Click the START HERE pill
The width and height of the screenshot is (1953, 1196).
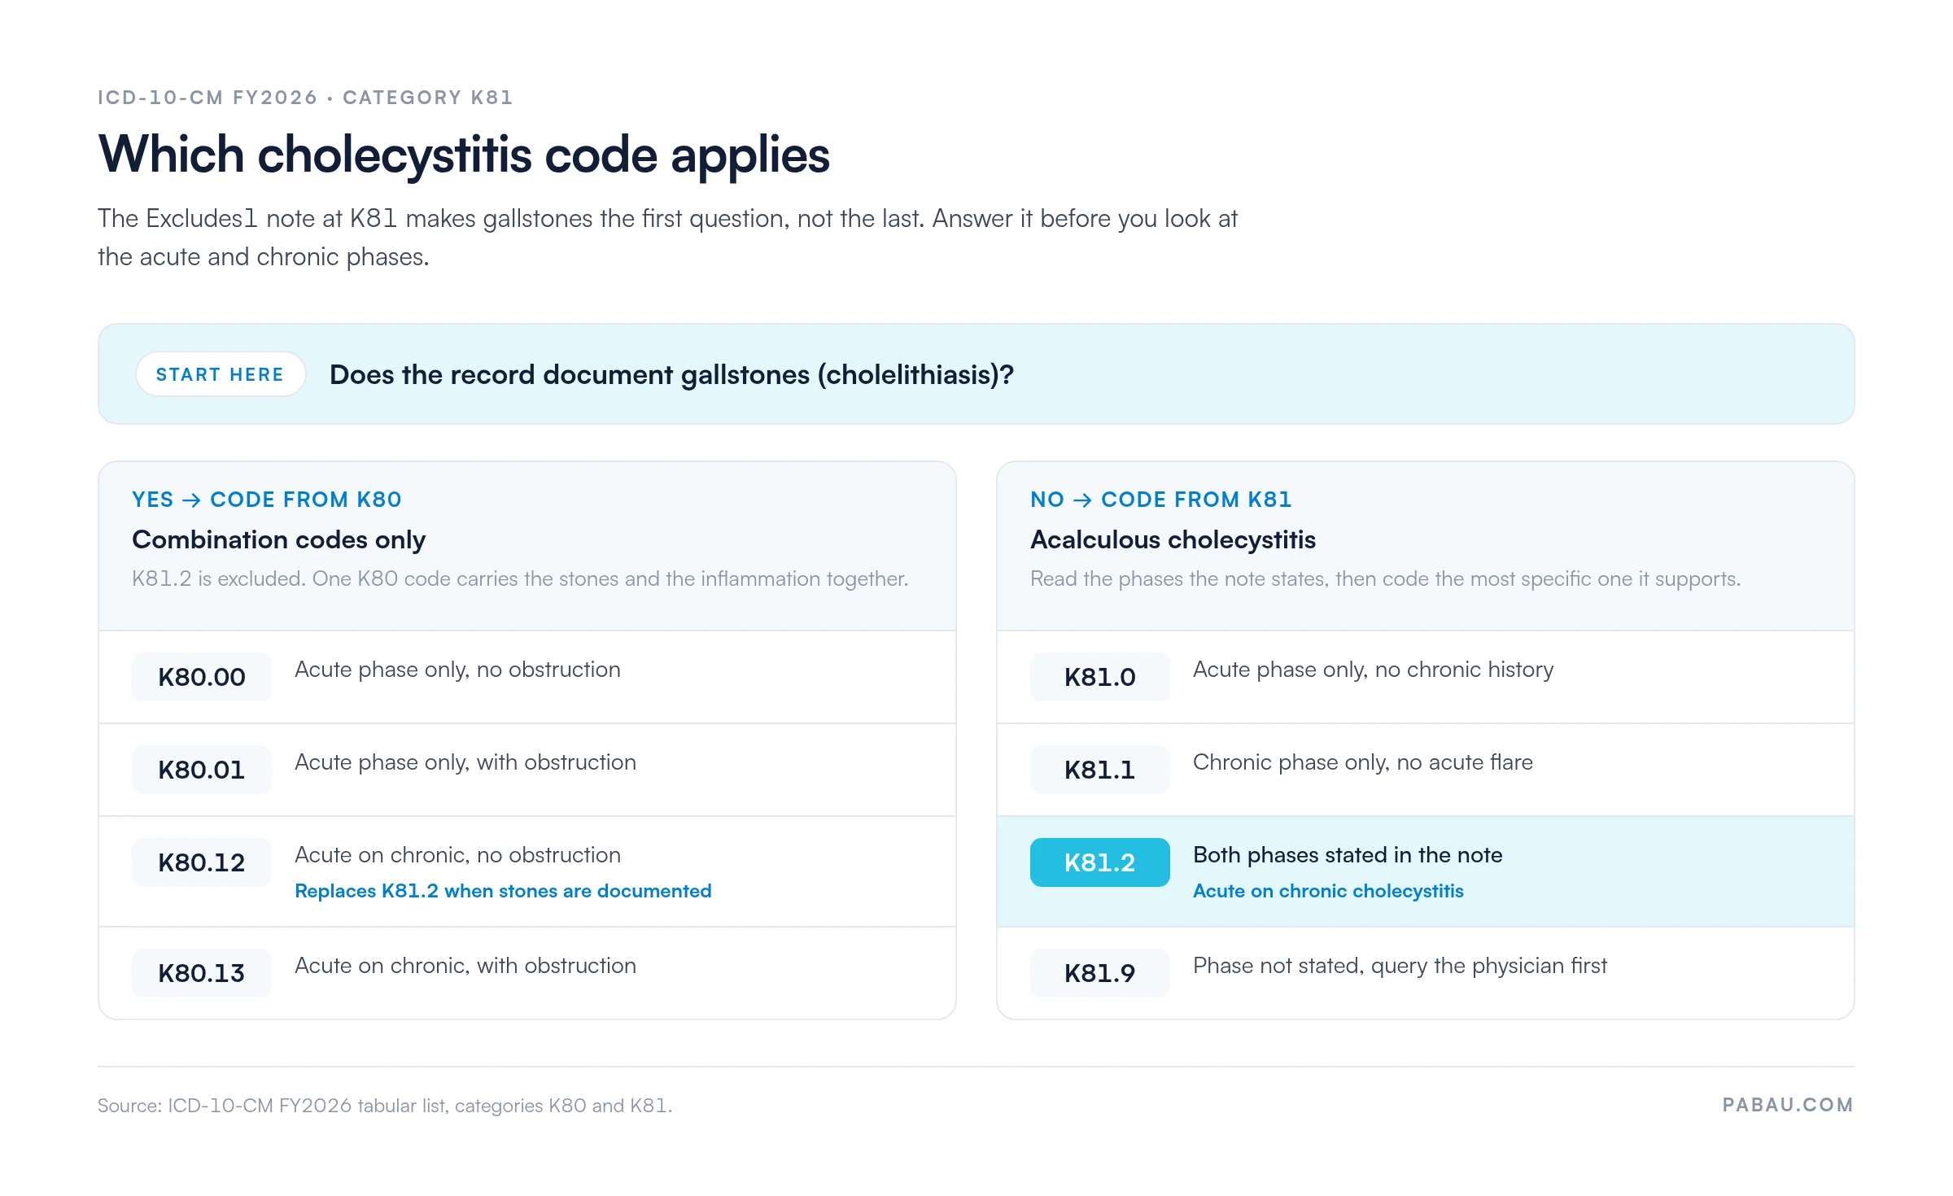[221, 374]
